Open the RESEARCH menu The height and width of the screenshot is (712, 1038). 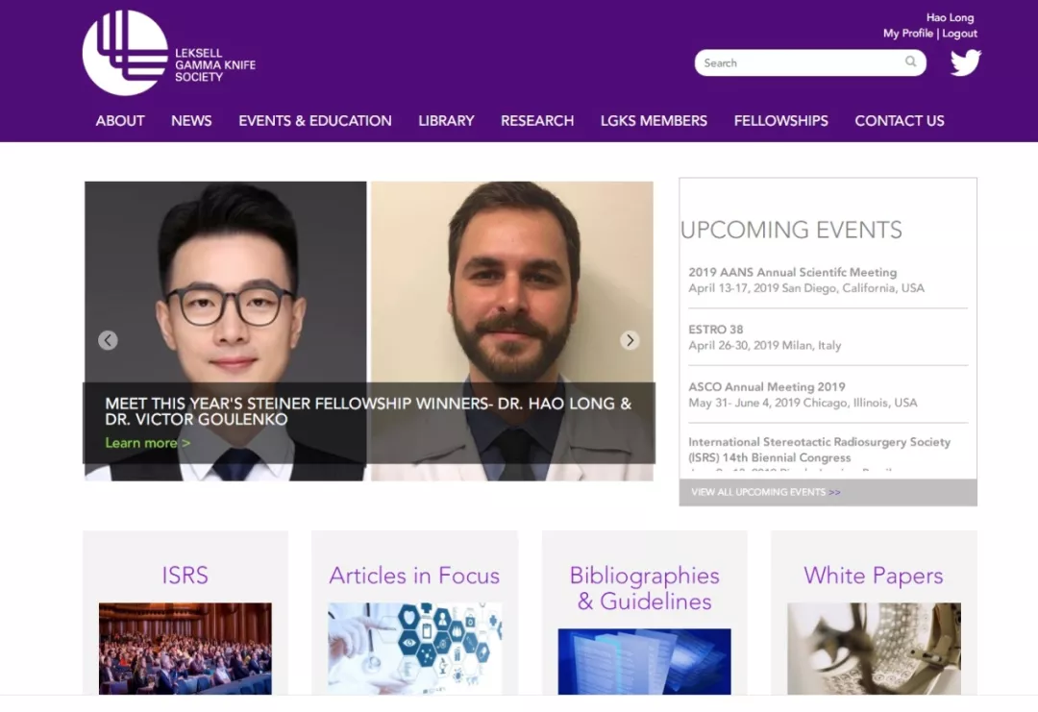click(537, 121)
